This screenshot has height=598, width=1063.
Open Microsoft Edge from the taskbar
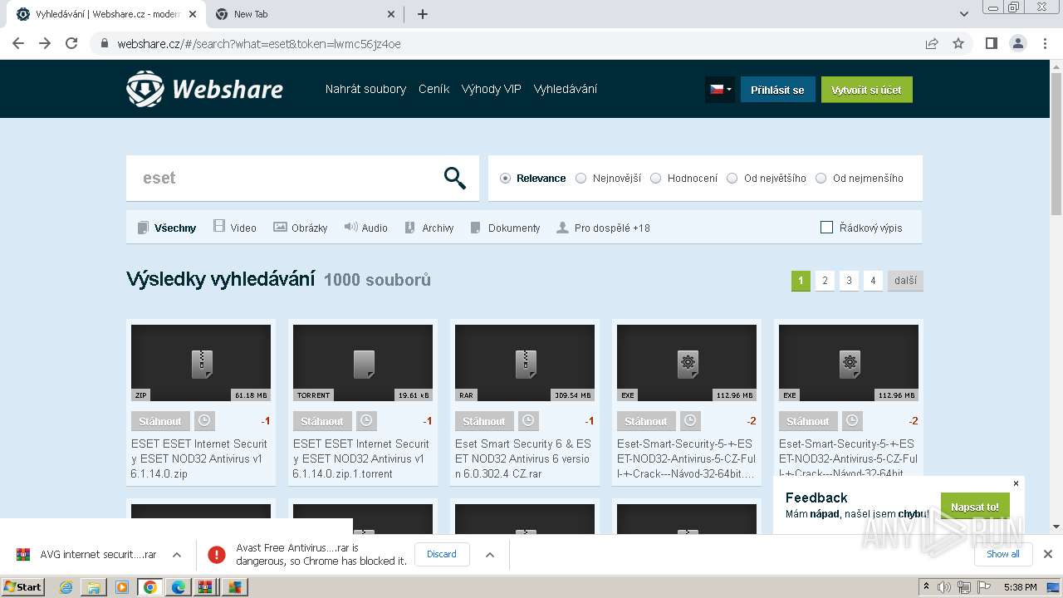point(178,587)
